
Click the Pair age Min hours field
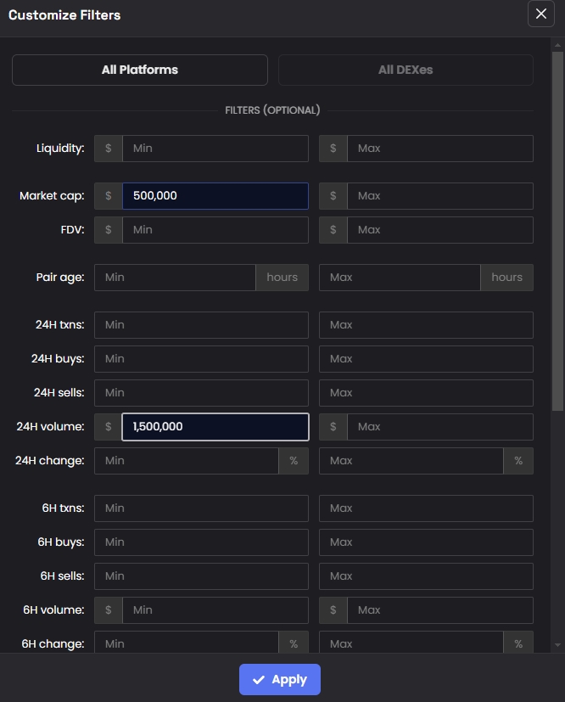[175, 278]
